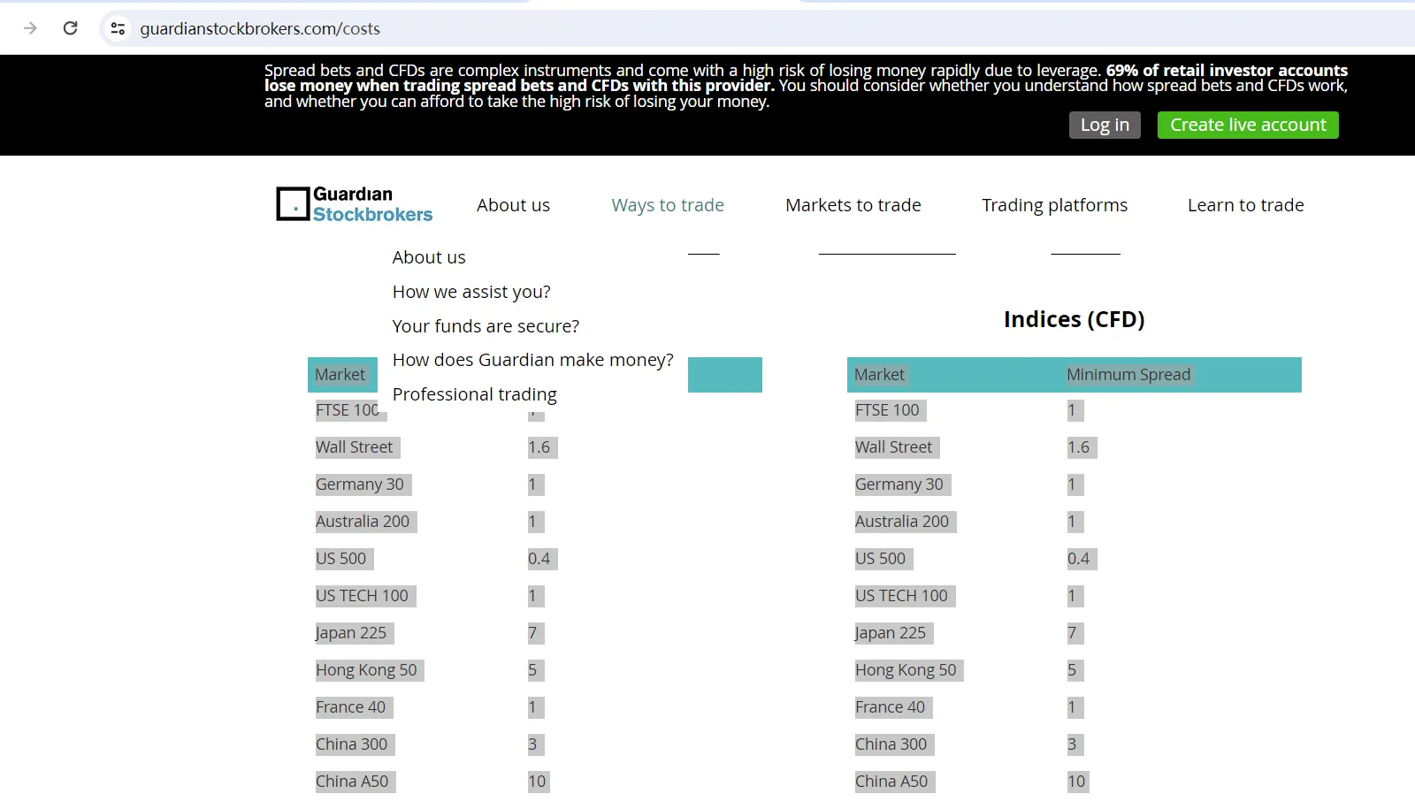
Task: Click the Create live account button
Action: 1248,125
